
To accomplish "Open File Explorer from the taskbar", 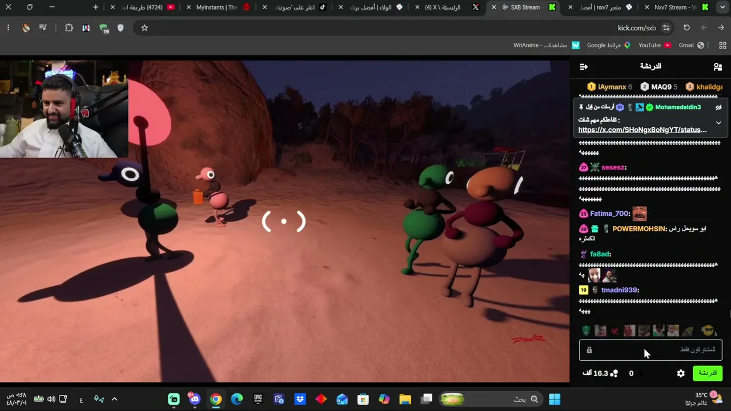I will click(x=405, y=400).
